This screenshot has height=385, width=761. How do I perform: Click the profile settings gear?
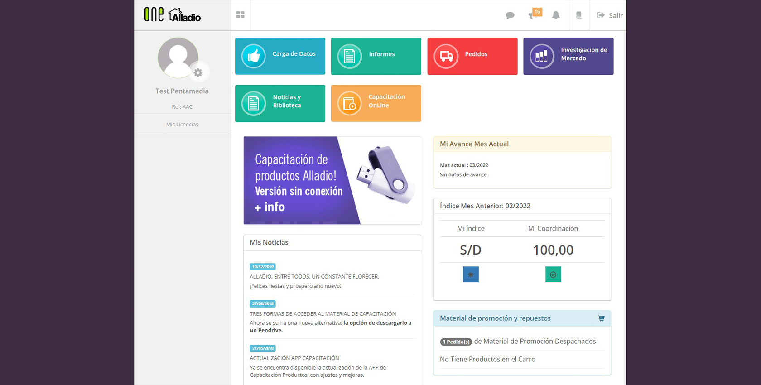(x=198, y=72)
